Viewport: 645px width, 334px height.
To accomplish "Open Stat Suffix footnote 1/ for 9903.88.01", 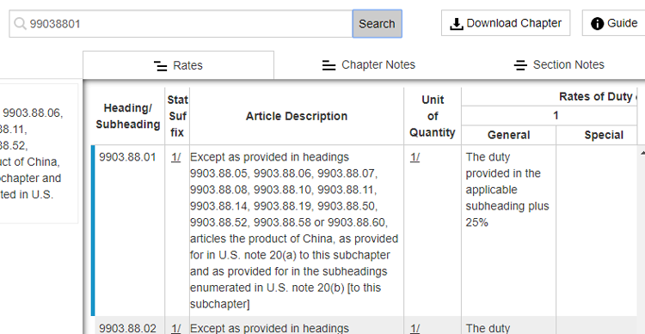I will pyautogui.click(x=176, y=157).
